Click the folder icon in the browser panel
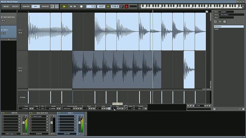The image size is (246, 138). click(x=215, y=22)
